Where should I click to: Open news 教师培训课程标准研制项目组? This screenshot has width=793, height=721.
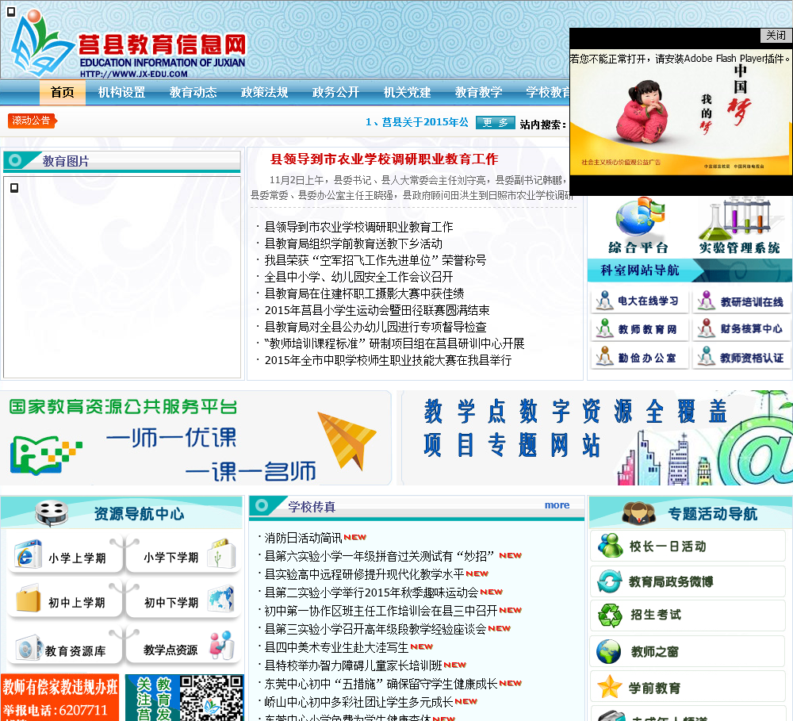pos(394,343)
